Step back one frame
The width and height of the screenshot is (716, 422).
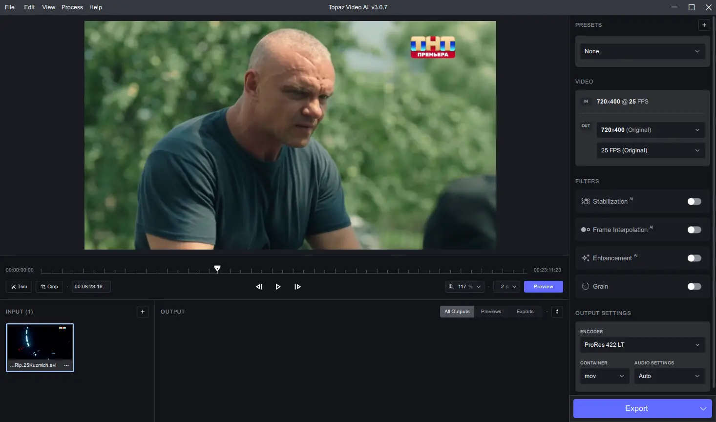click(259, 287)
